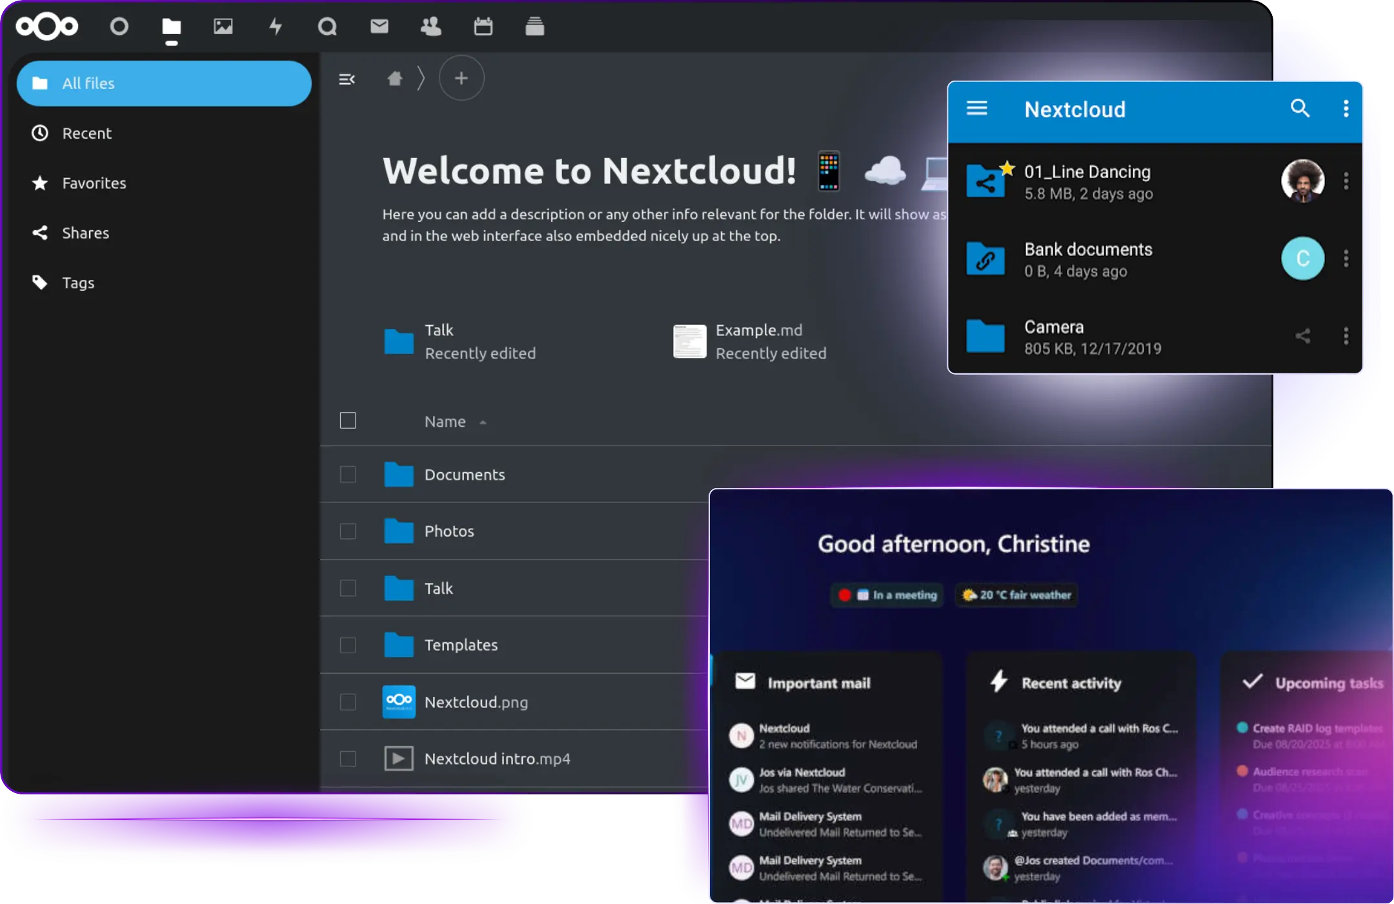Open the Files app icon
1394x904 pixels.
pyautogui.click(x=171, y=26)
